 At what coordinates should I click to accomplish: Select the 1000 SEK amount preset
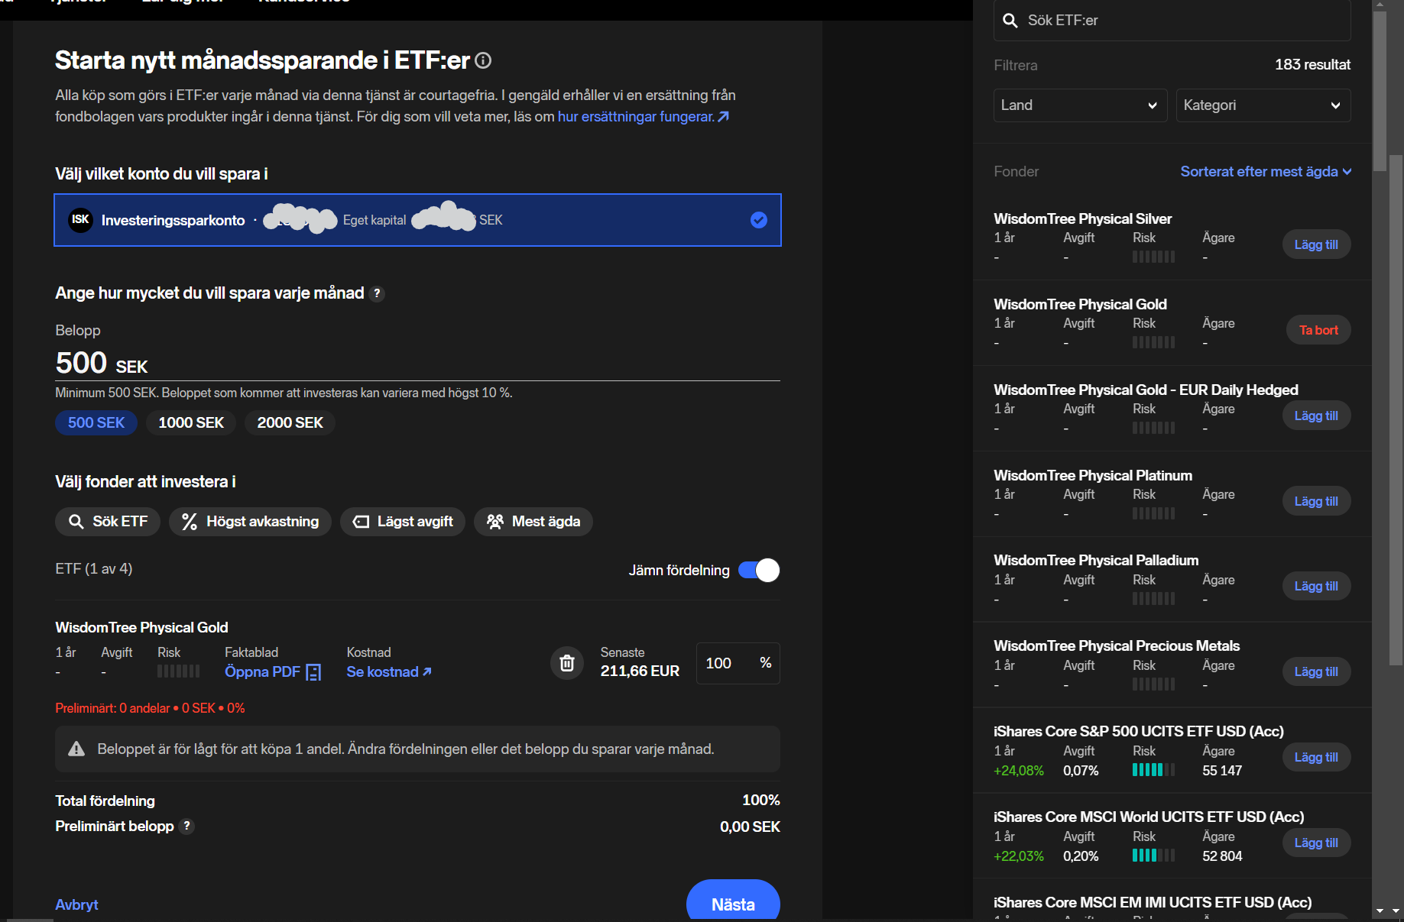tap(191, 423)
